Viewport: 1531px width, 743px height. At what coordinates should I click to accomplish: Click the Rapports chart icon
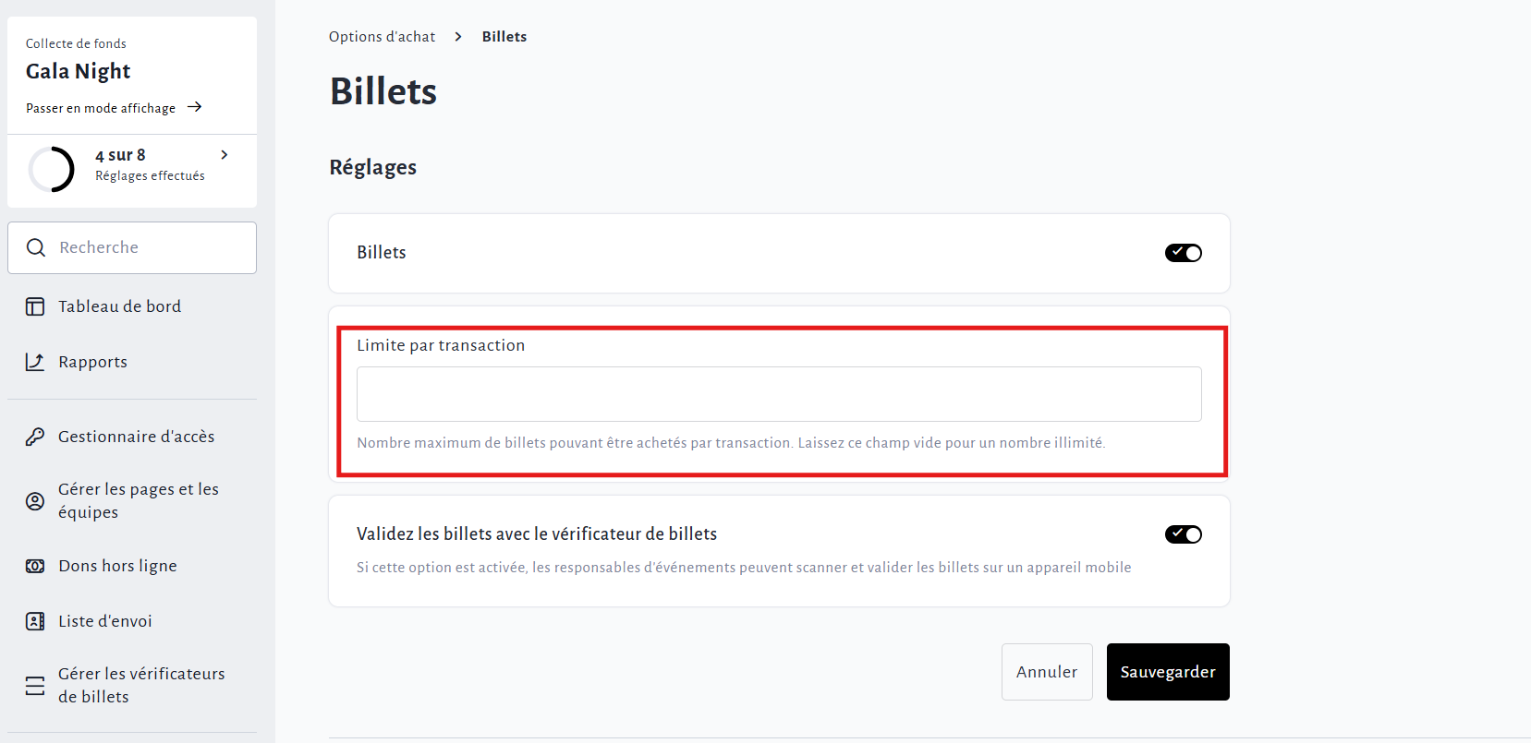coord(35,362)
